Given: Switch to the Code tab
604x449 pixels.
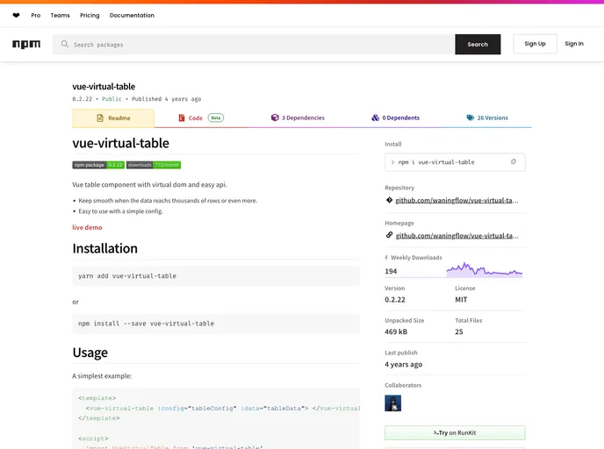Looking at the screenshot, I should [201, 118].
